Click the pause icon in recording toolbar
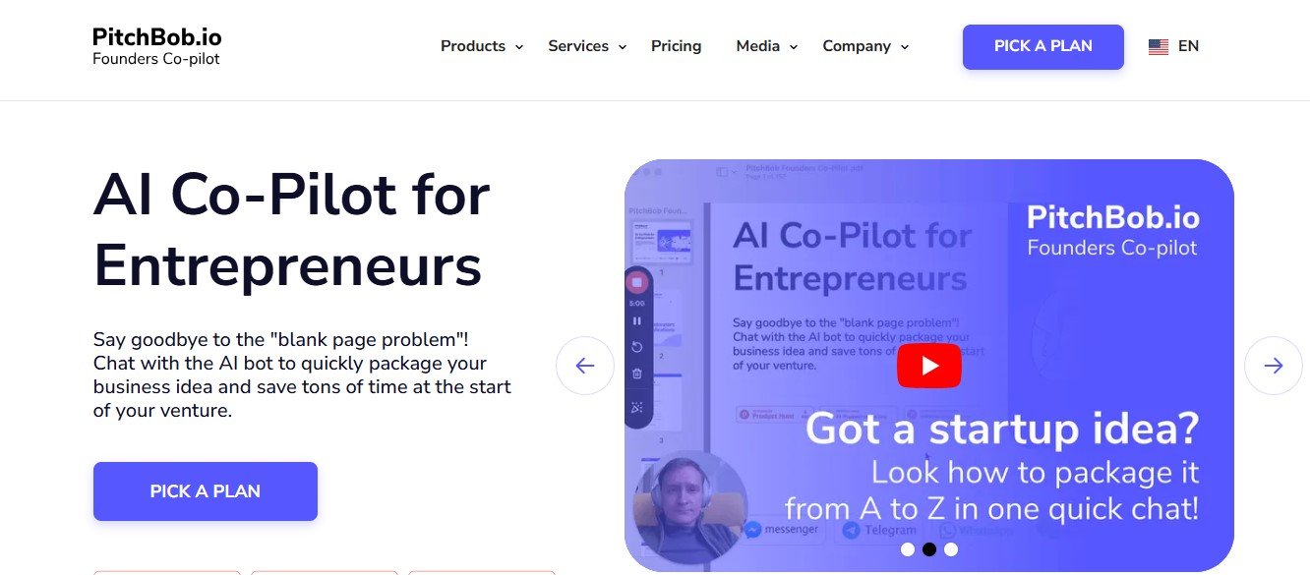Image resolution: width=1310 pixels, height=575 pixels. pos(636,321)
